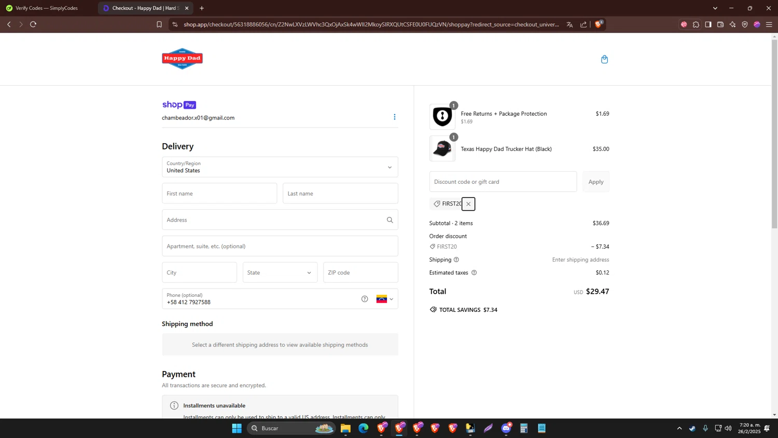Image resolution: width=778 pixels, height=438 pixels.
Task: Focus the City field
Action: pos(199,272)
